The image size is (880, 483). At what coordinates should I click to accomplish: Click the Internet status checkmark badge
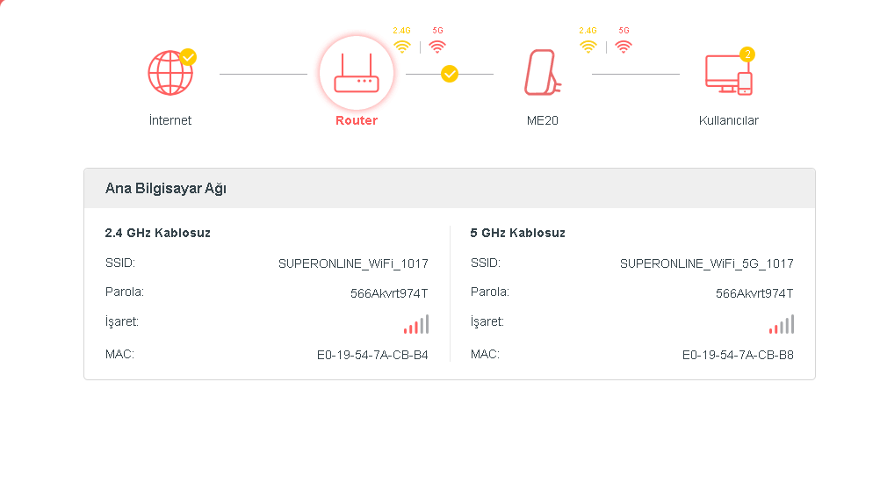click(x=188, y=57)
